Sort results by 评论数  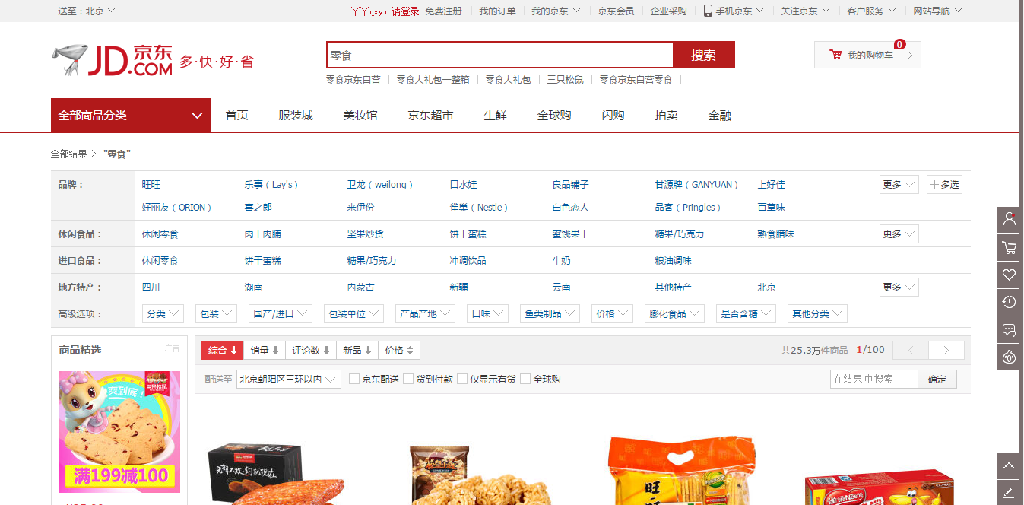[x=311, y=351]
